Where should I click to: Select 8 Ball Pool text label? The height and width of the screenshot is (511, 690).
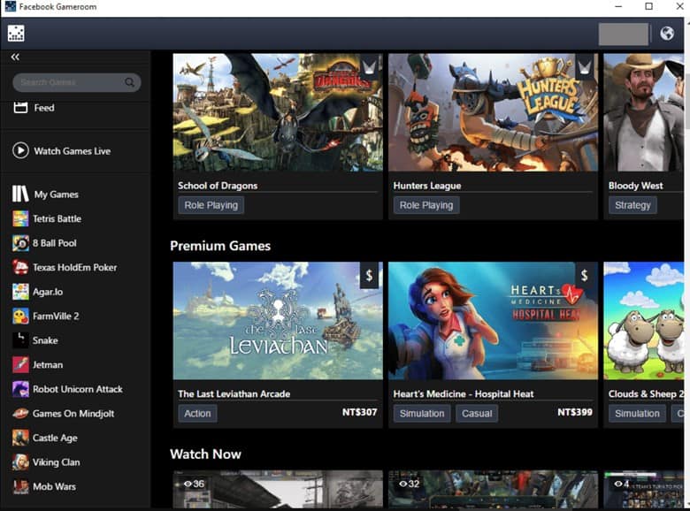point(54,243)
